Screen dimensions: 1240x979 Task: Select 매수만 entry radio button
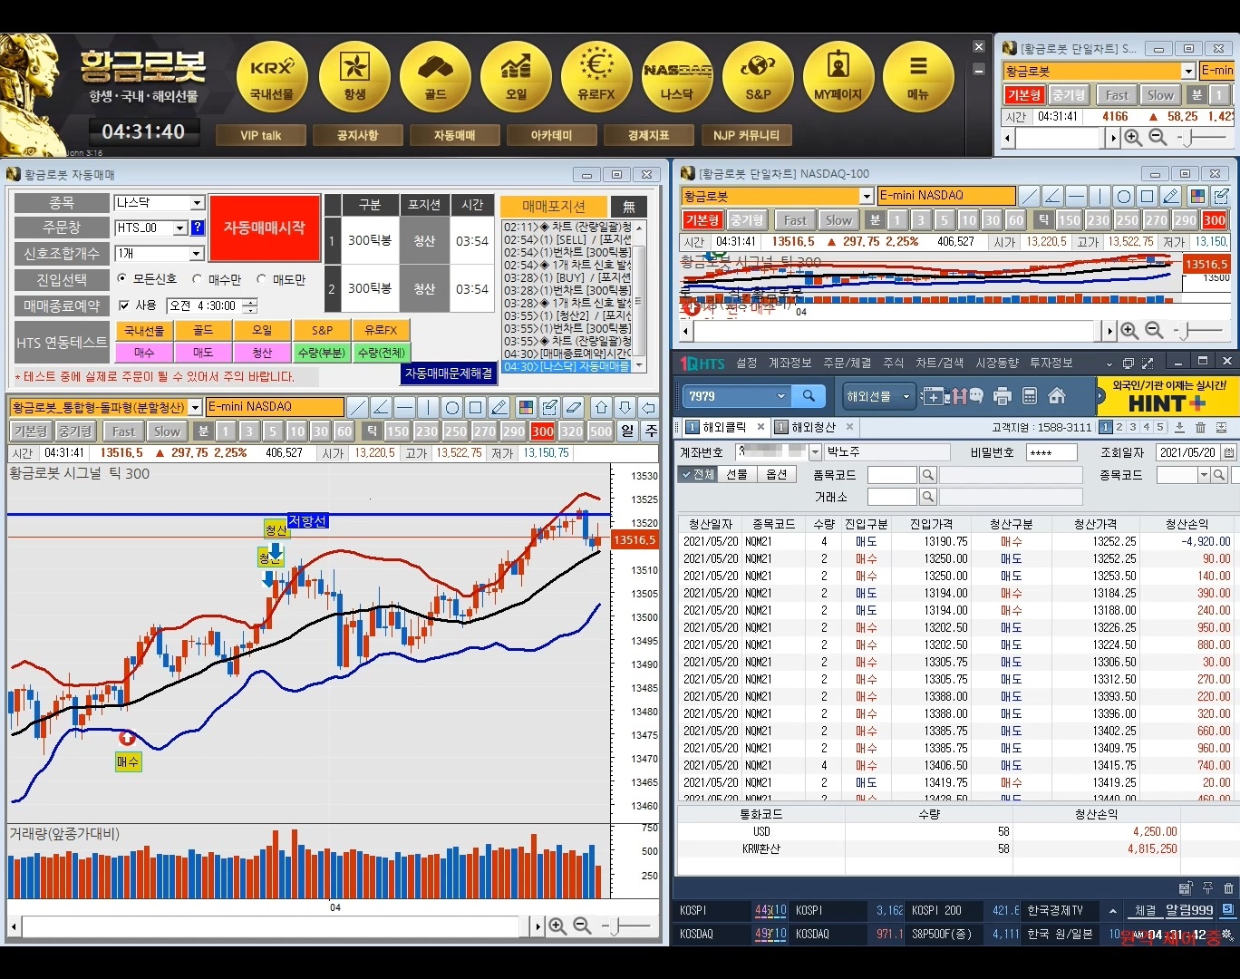(198, 279)
